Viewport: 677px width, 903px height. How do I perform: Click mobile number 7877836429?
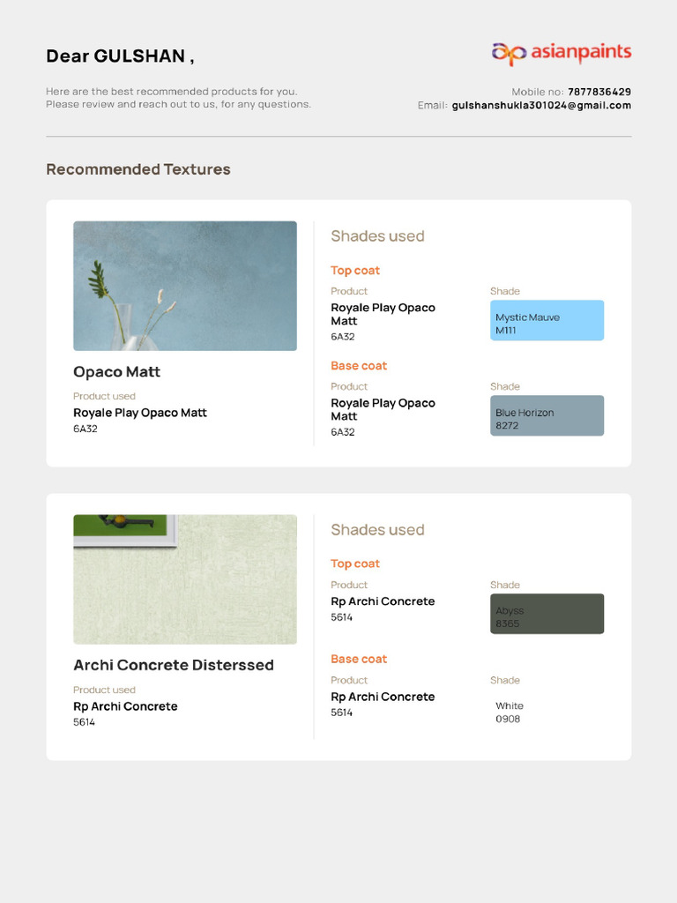[599, 92]
